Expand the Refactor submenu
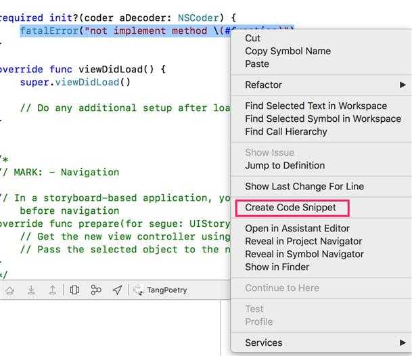The image size is (412, 356). pyautogui.click(x=321, y=85)
